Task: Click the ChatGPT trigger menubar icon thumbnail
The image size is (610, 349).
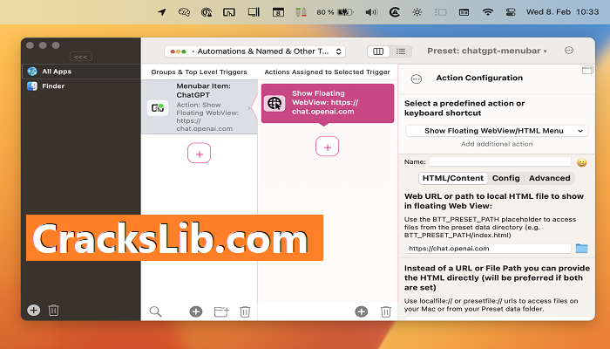Action: (158, 108)
